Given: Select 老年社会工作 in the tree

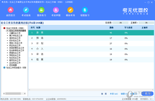Looking at the screenshot, I should pyautogui.click(x=15, y=38).
